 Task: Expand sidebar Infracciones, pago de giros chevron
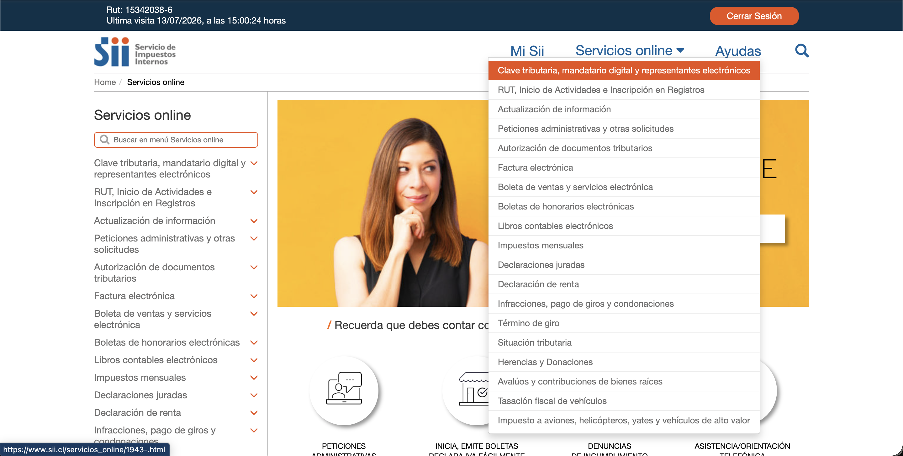click(254, 430)
